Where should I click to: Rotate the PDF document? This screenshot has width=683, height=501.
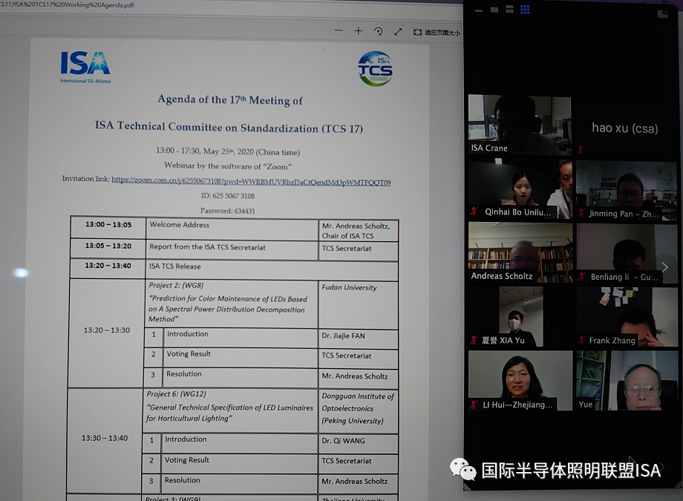click(379, 31)
